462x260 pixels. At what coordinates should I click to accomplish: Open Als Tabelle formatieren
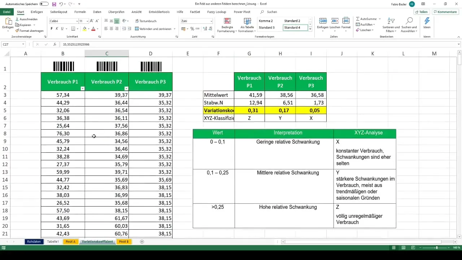point(247,25)
